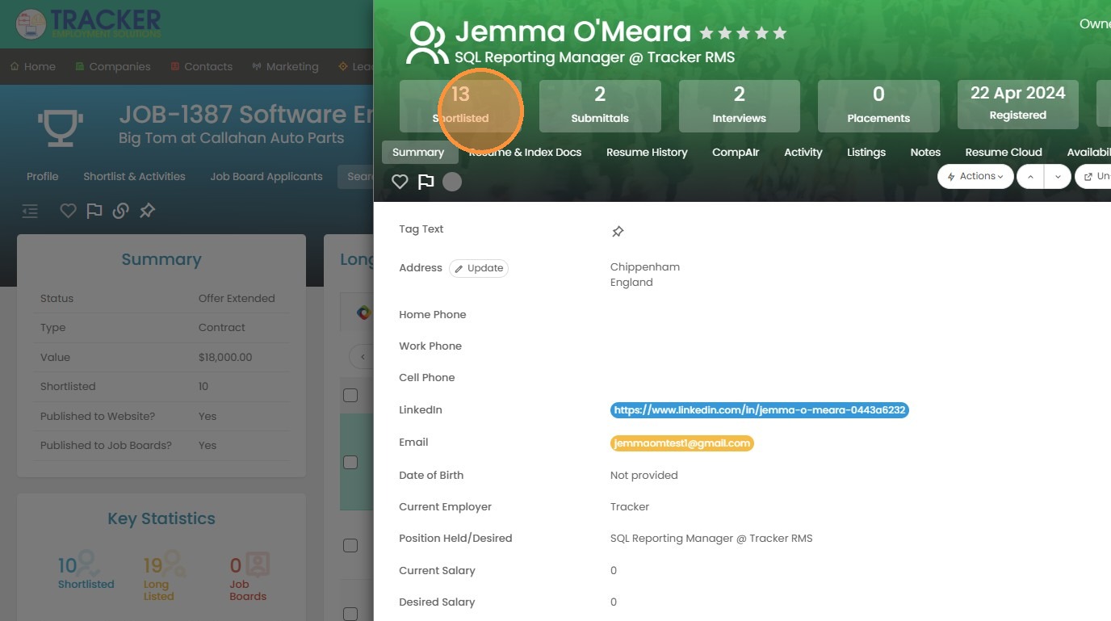Click the $18,000.00 job value
The height and width of the screenshot is (621, 1111).
pyautogui.click(x=225, y=357)
